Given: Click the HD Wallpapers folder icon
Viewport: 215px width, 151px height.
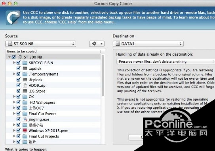Looking at the screenshot, I should pos(25,103).
